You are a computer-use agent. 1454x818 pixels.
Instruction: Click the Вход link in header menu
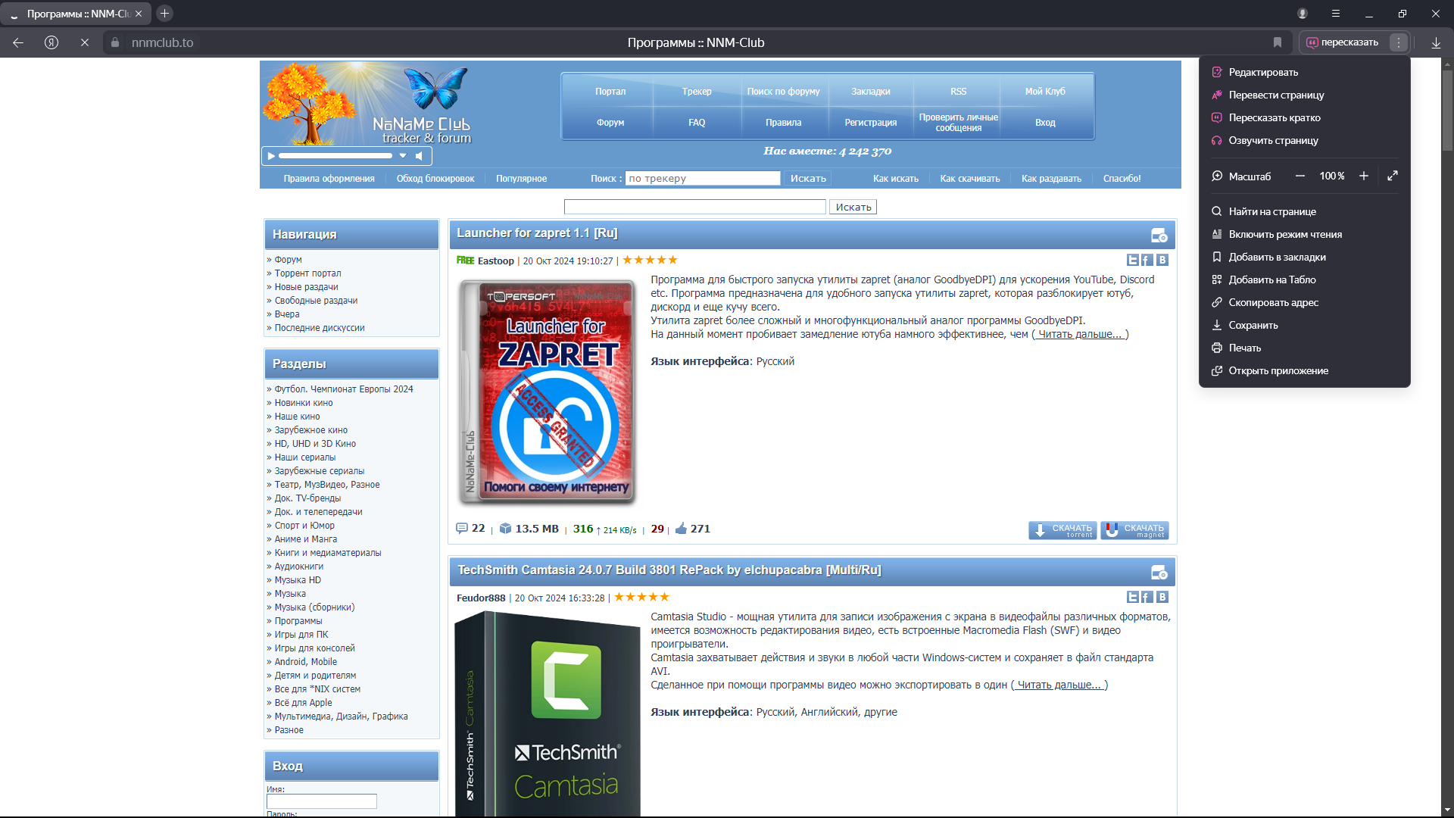(1045, 122)
